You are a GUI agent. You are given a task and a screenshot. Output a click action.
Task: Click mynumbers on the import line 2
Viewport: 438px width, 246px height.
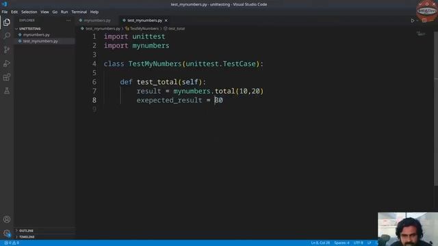pyautogui.click(x=151, y=46)
